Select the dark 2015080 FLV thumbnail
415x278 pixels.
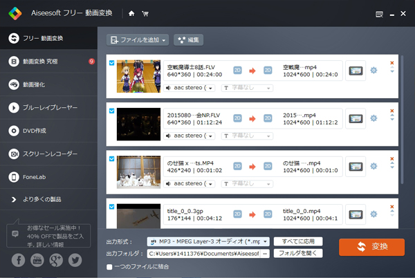coord(138,124)
